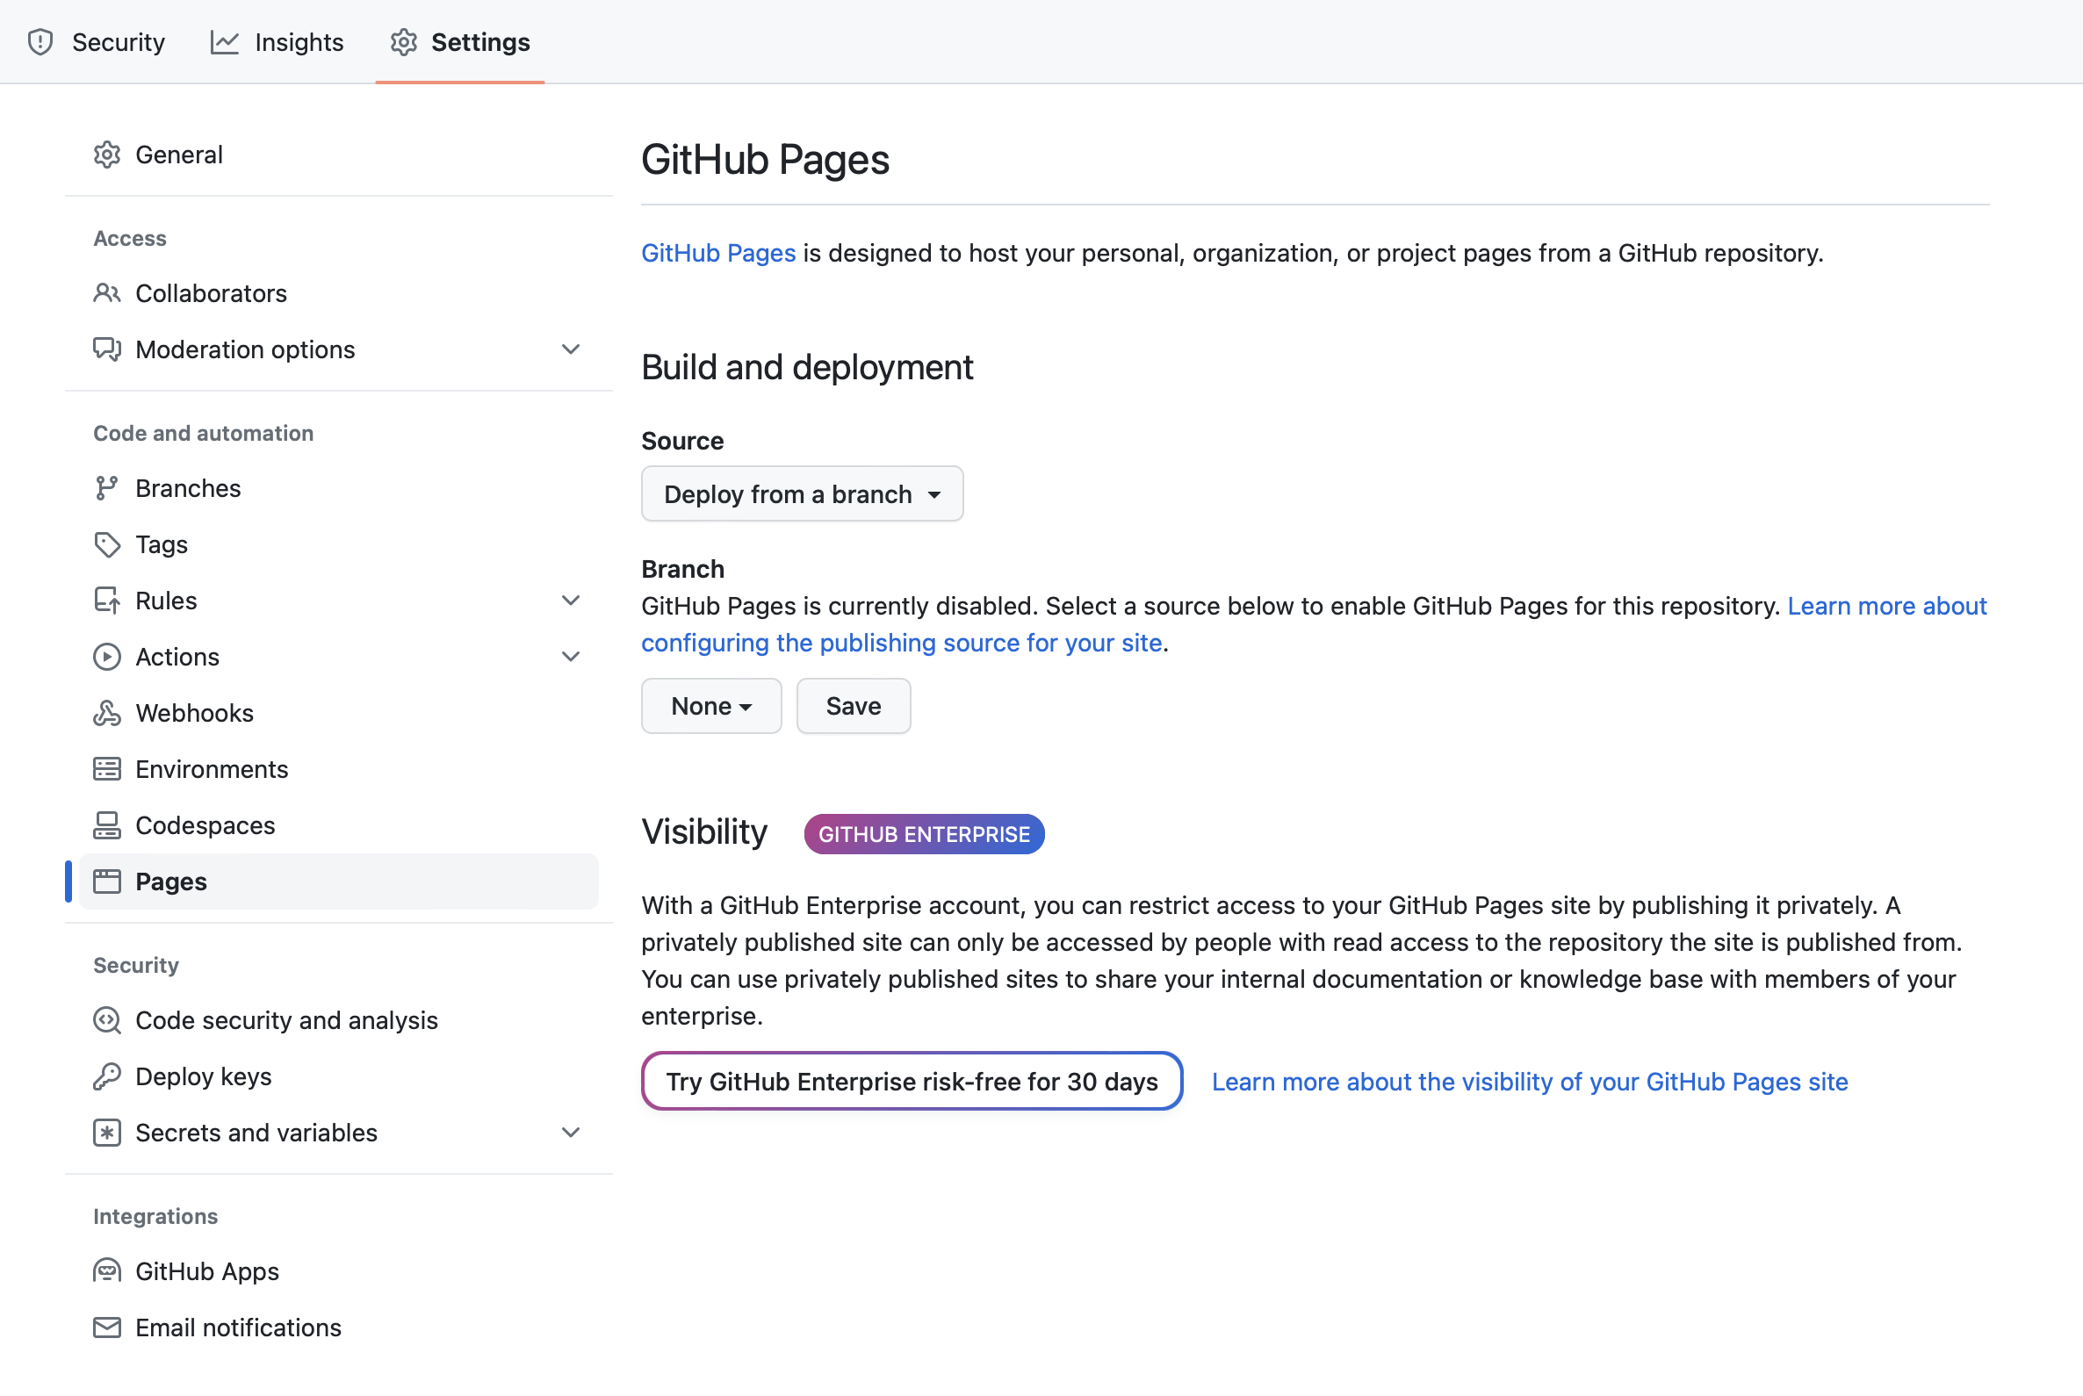Image resolution: width=2083 pixels, height=1396 pixels.
Task: Go to GitHub Apps settings
Action: [x=338, y=1271]
